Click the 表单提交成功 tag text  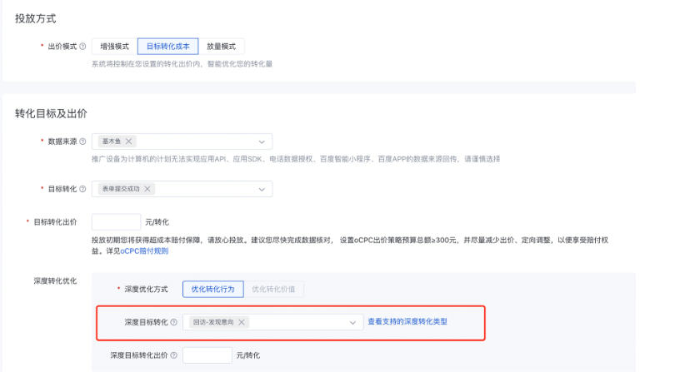121,189
